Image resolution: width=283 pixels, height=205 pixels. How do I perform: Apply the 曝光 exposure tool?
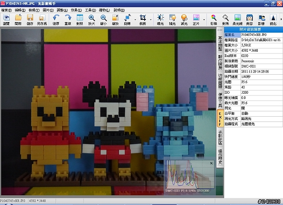[x=160, y=19]
